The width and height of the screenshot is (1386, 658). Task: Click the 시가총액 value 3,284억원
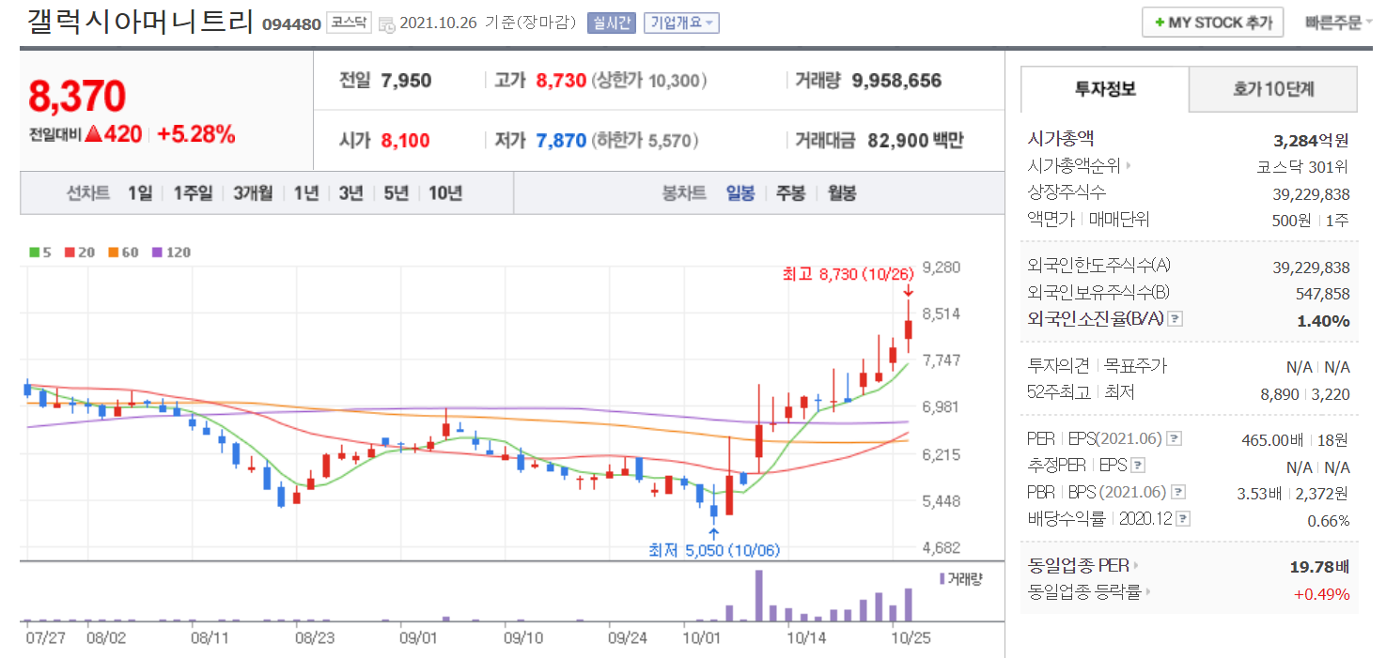pos(1311,141)
